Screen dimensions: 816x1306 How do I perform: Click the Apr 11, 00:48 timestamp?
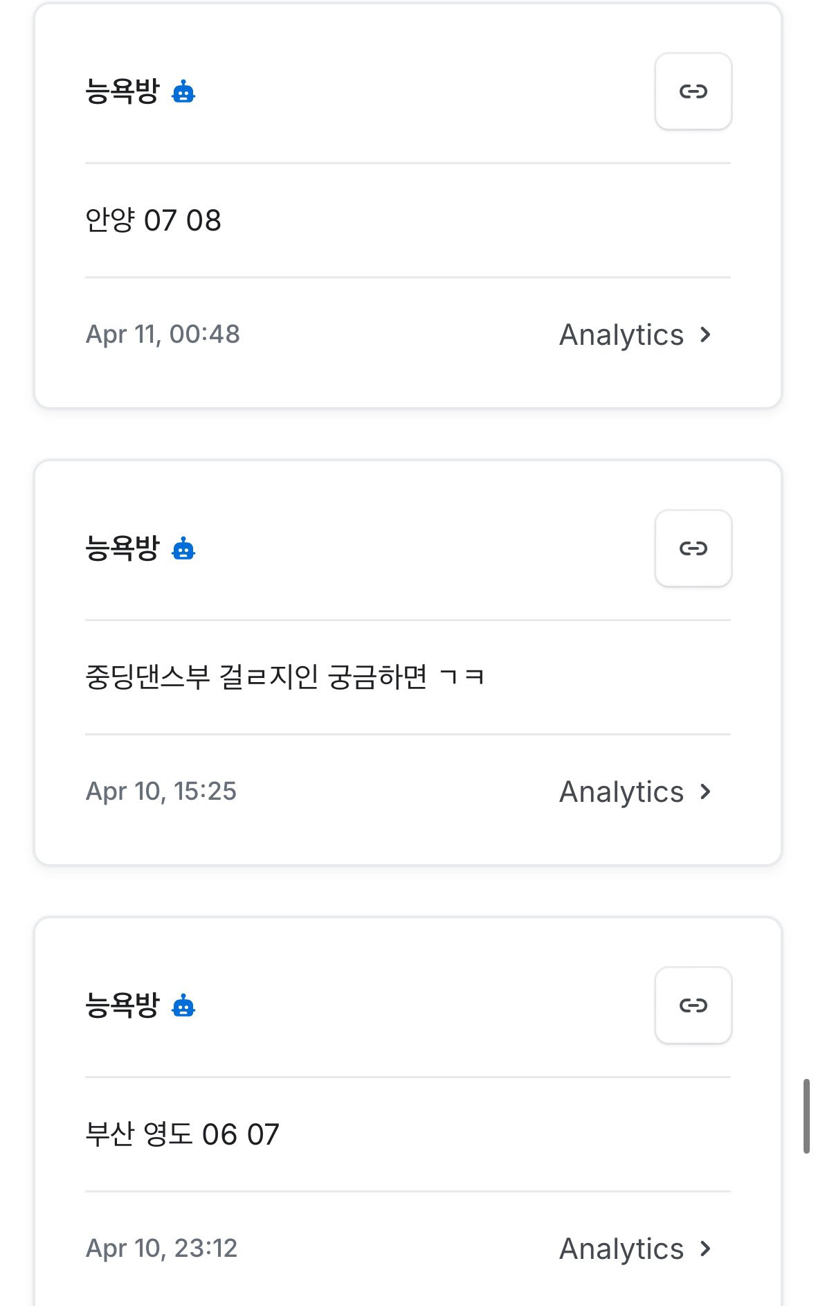[163, 334]
